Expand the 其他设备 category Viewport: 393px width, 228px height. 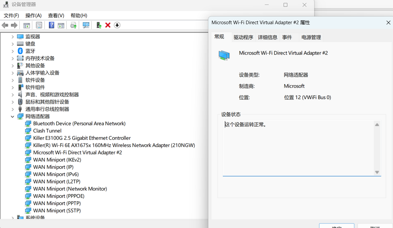(13, 66)
